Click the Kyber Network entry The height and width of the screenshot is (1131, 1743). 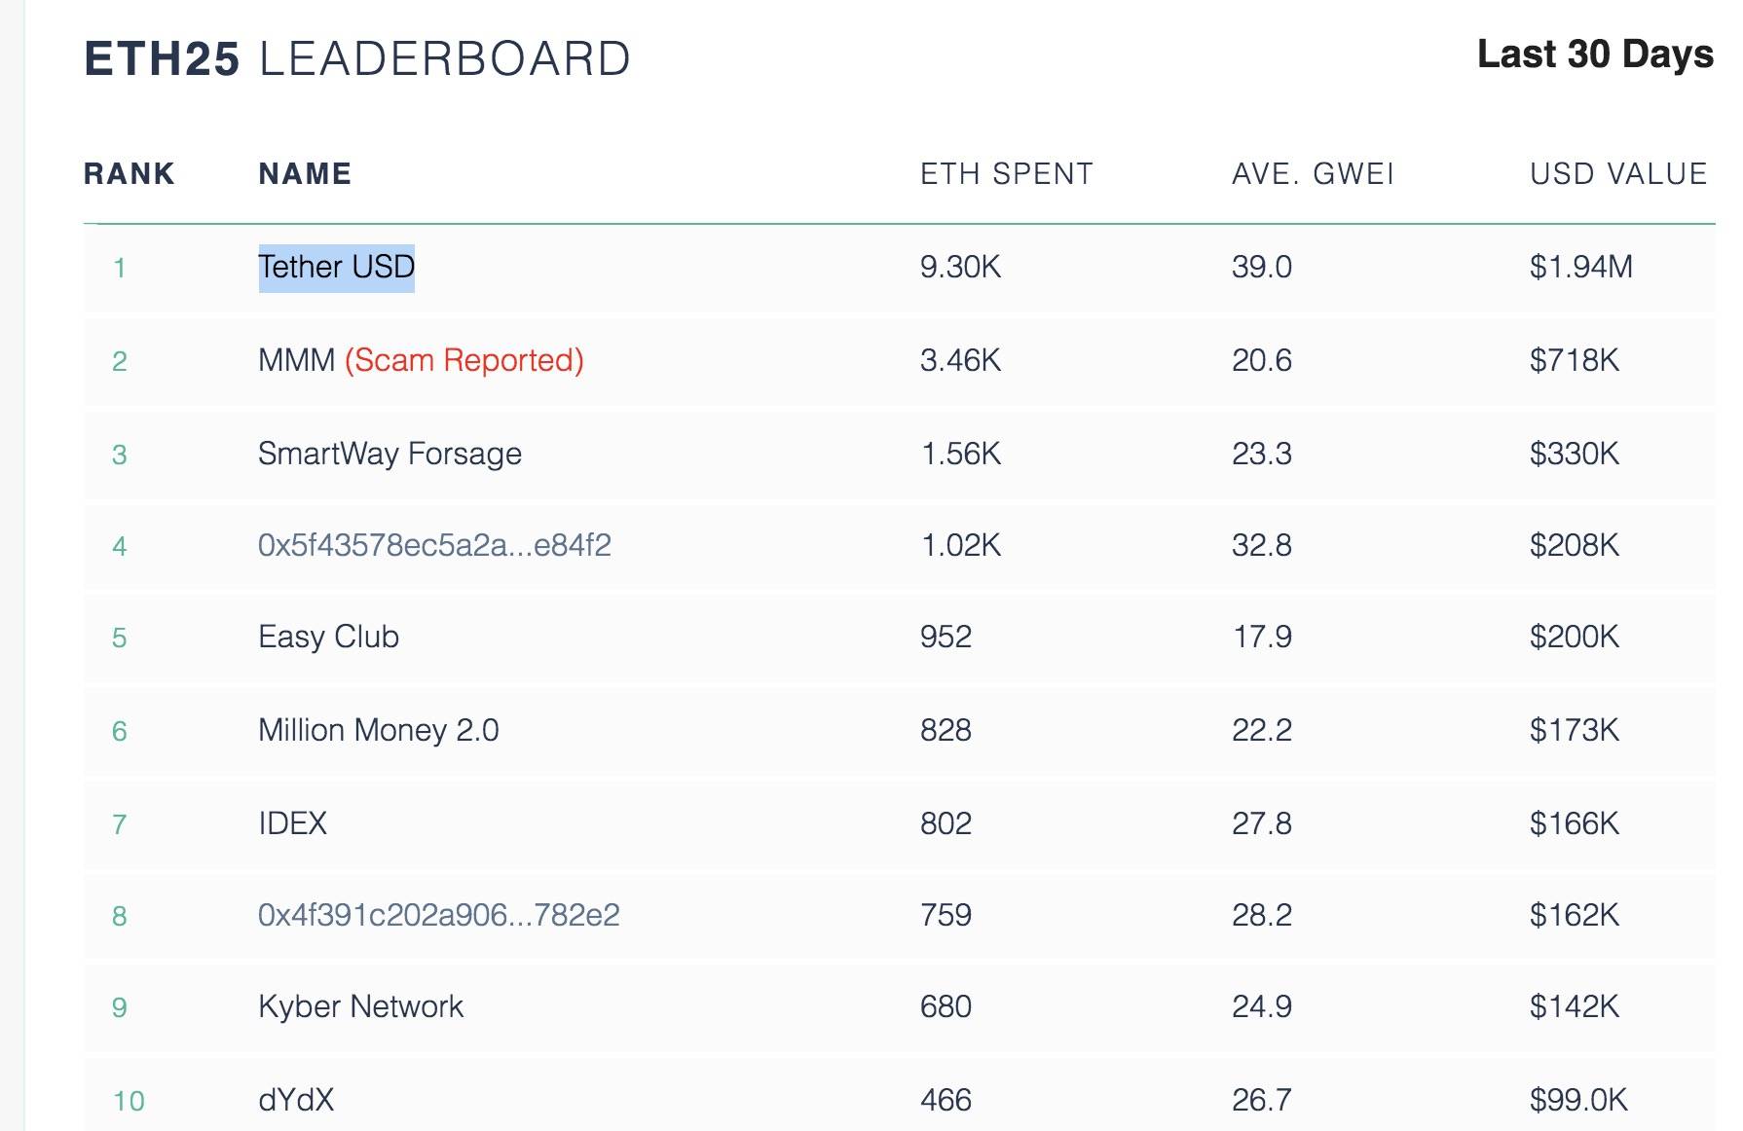click(360, 1006)
